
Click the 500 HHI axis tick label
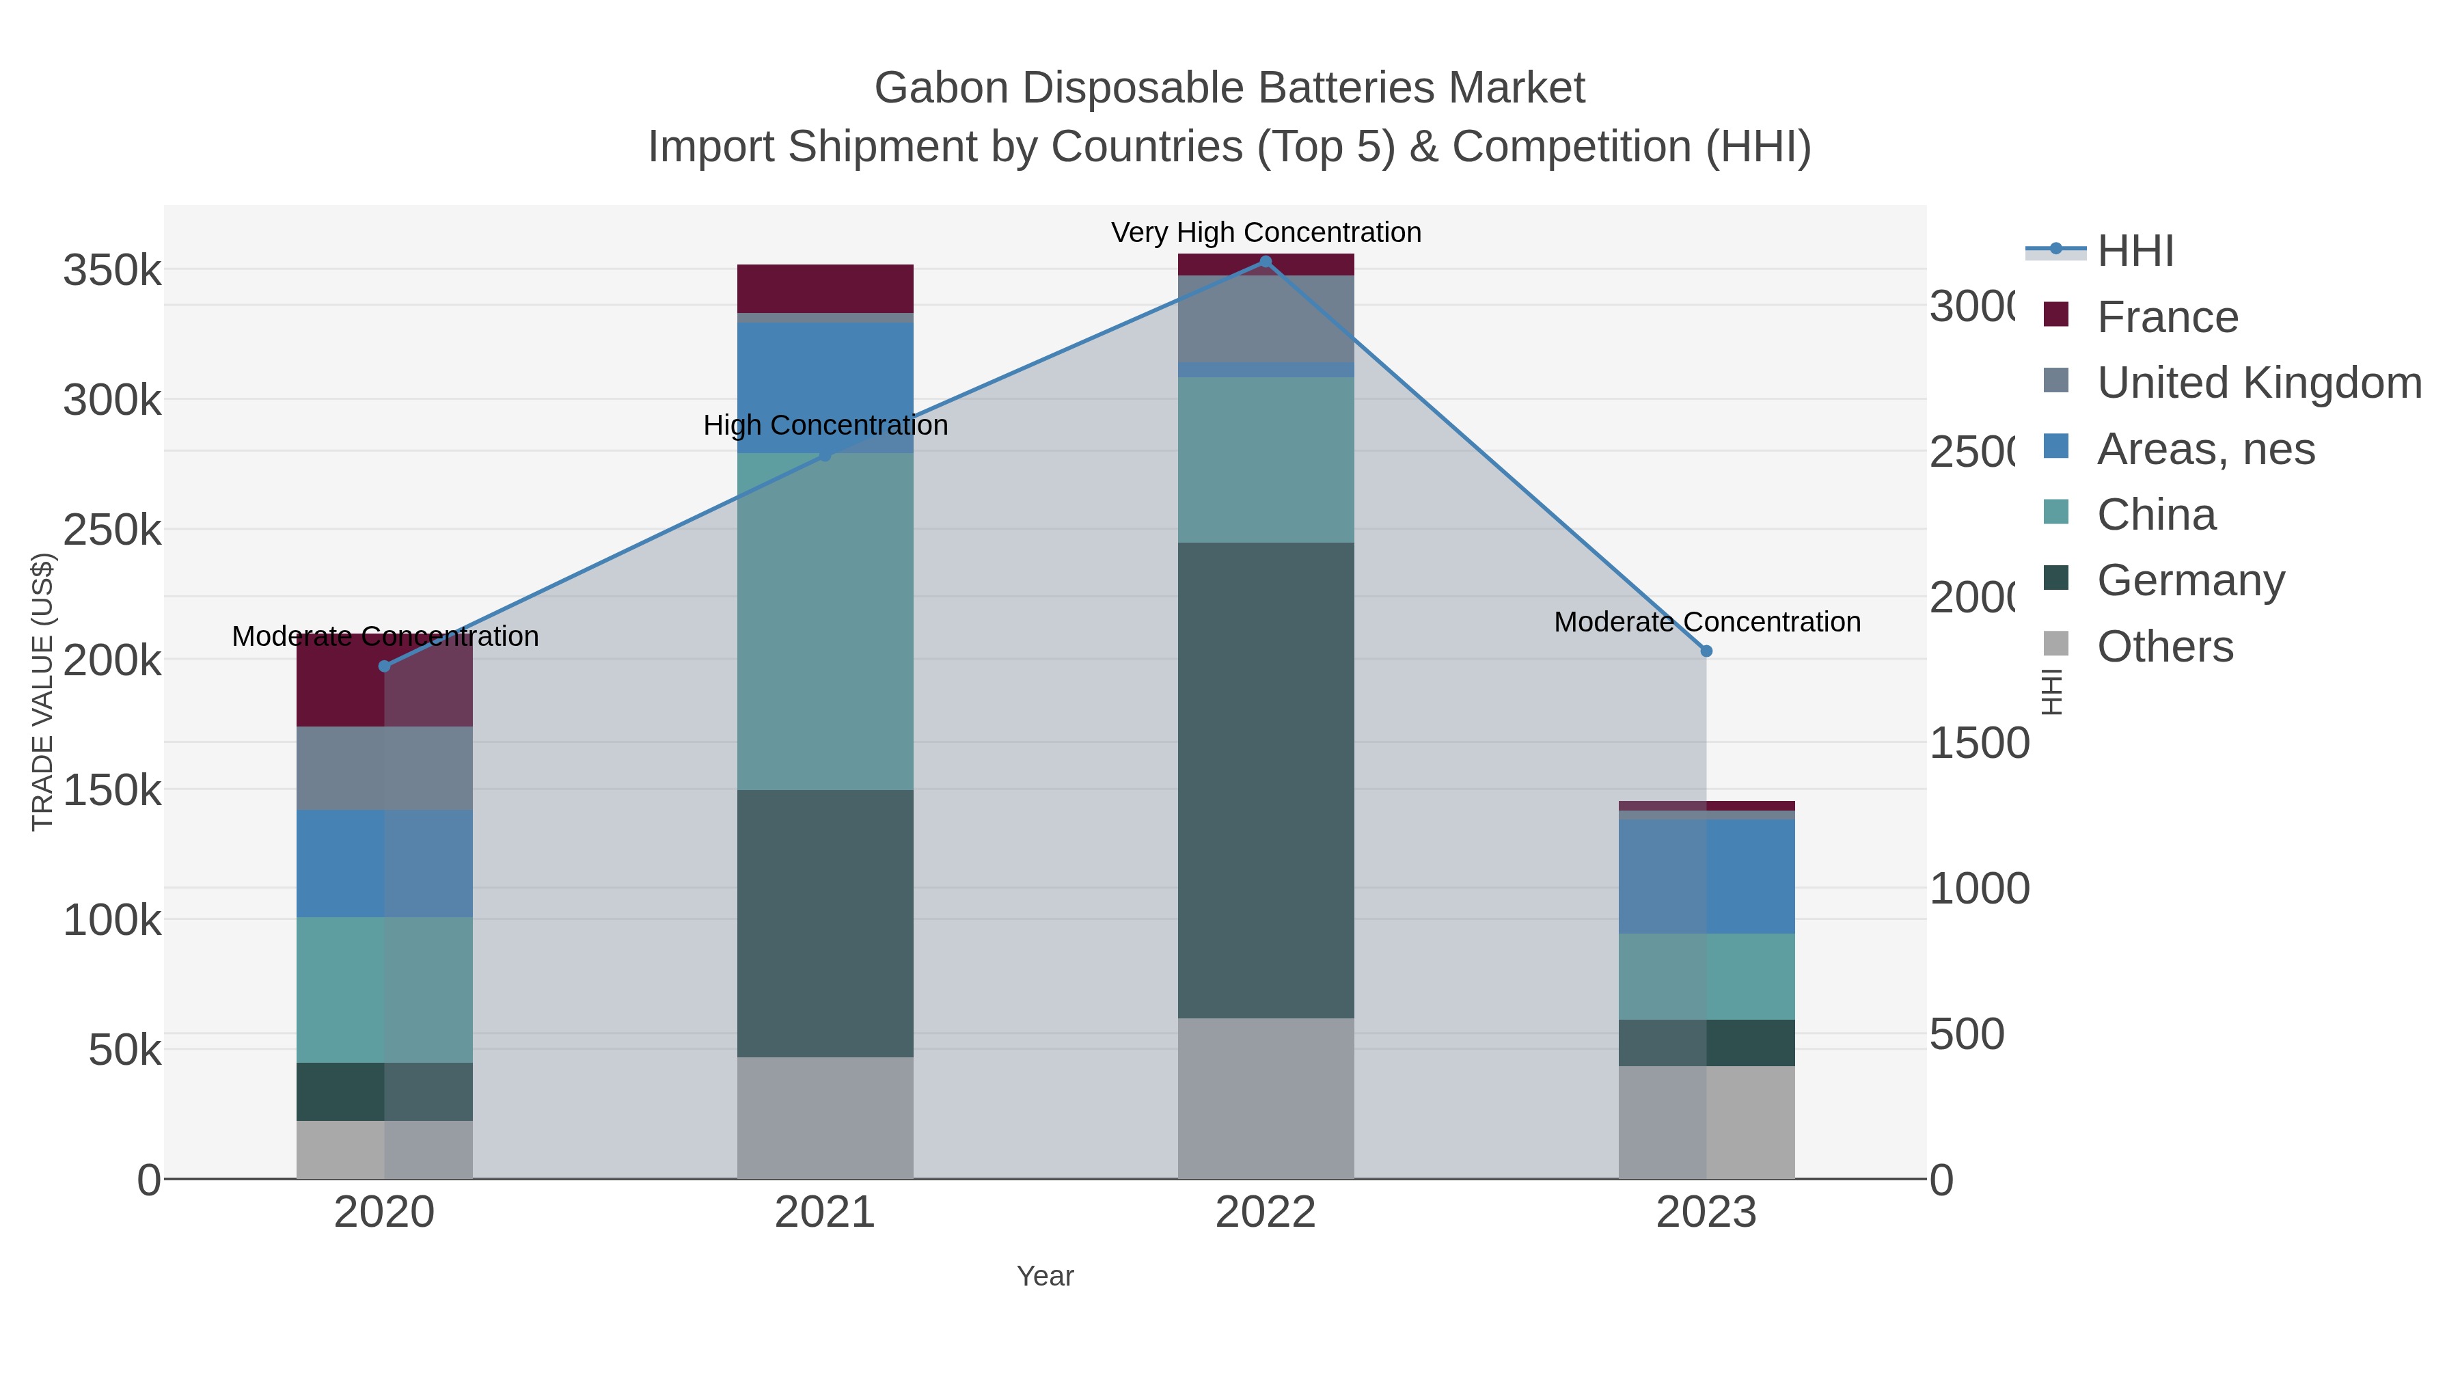point(1967,1035)
